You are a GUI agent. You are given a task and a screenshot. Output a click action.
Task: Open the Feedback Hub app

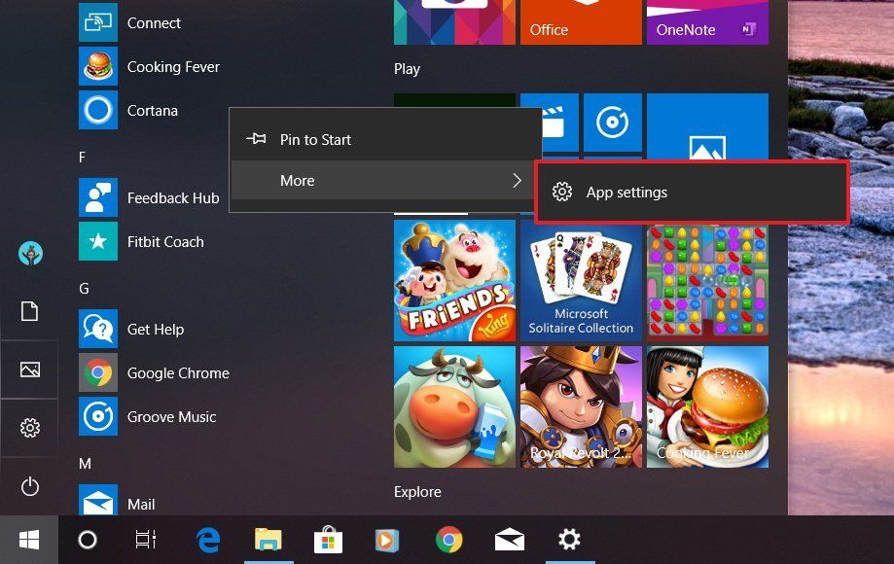point(173,197)
